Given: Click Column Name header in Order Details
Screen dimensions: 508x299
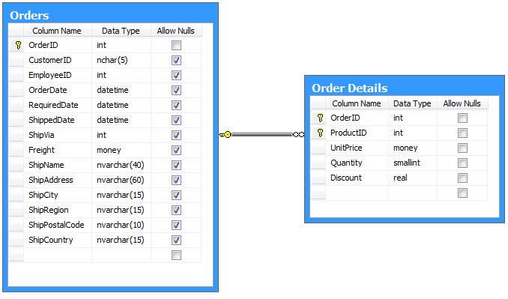Looking at the screenshot, I should tap(357, 103).
